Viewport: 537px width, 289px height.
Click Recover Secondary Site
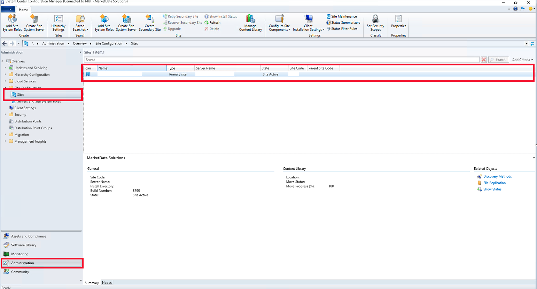pos(182,23)
